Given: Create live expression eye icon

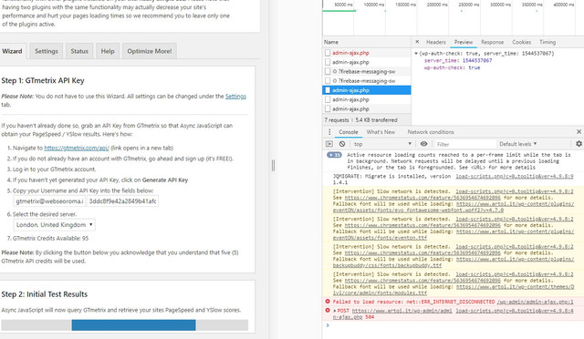Looking at the screenshot, I should (423, 144).
